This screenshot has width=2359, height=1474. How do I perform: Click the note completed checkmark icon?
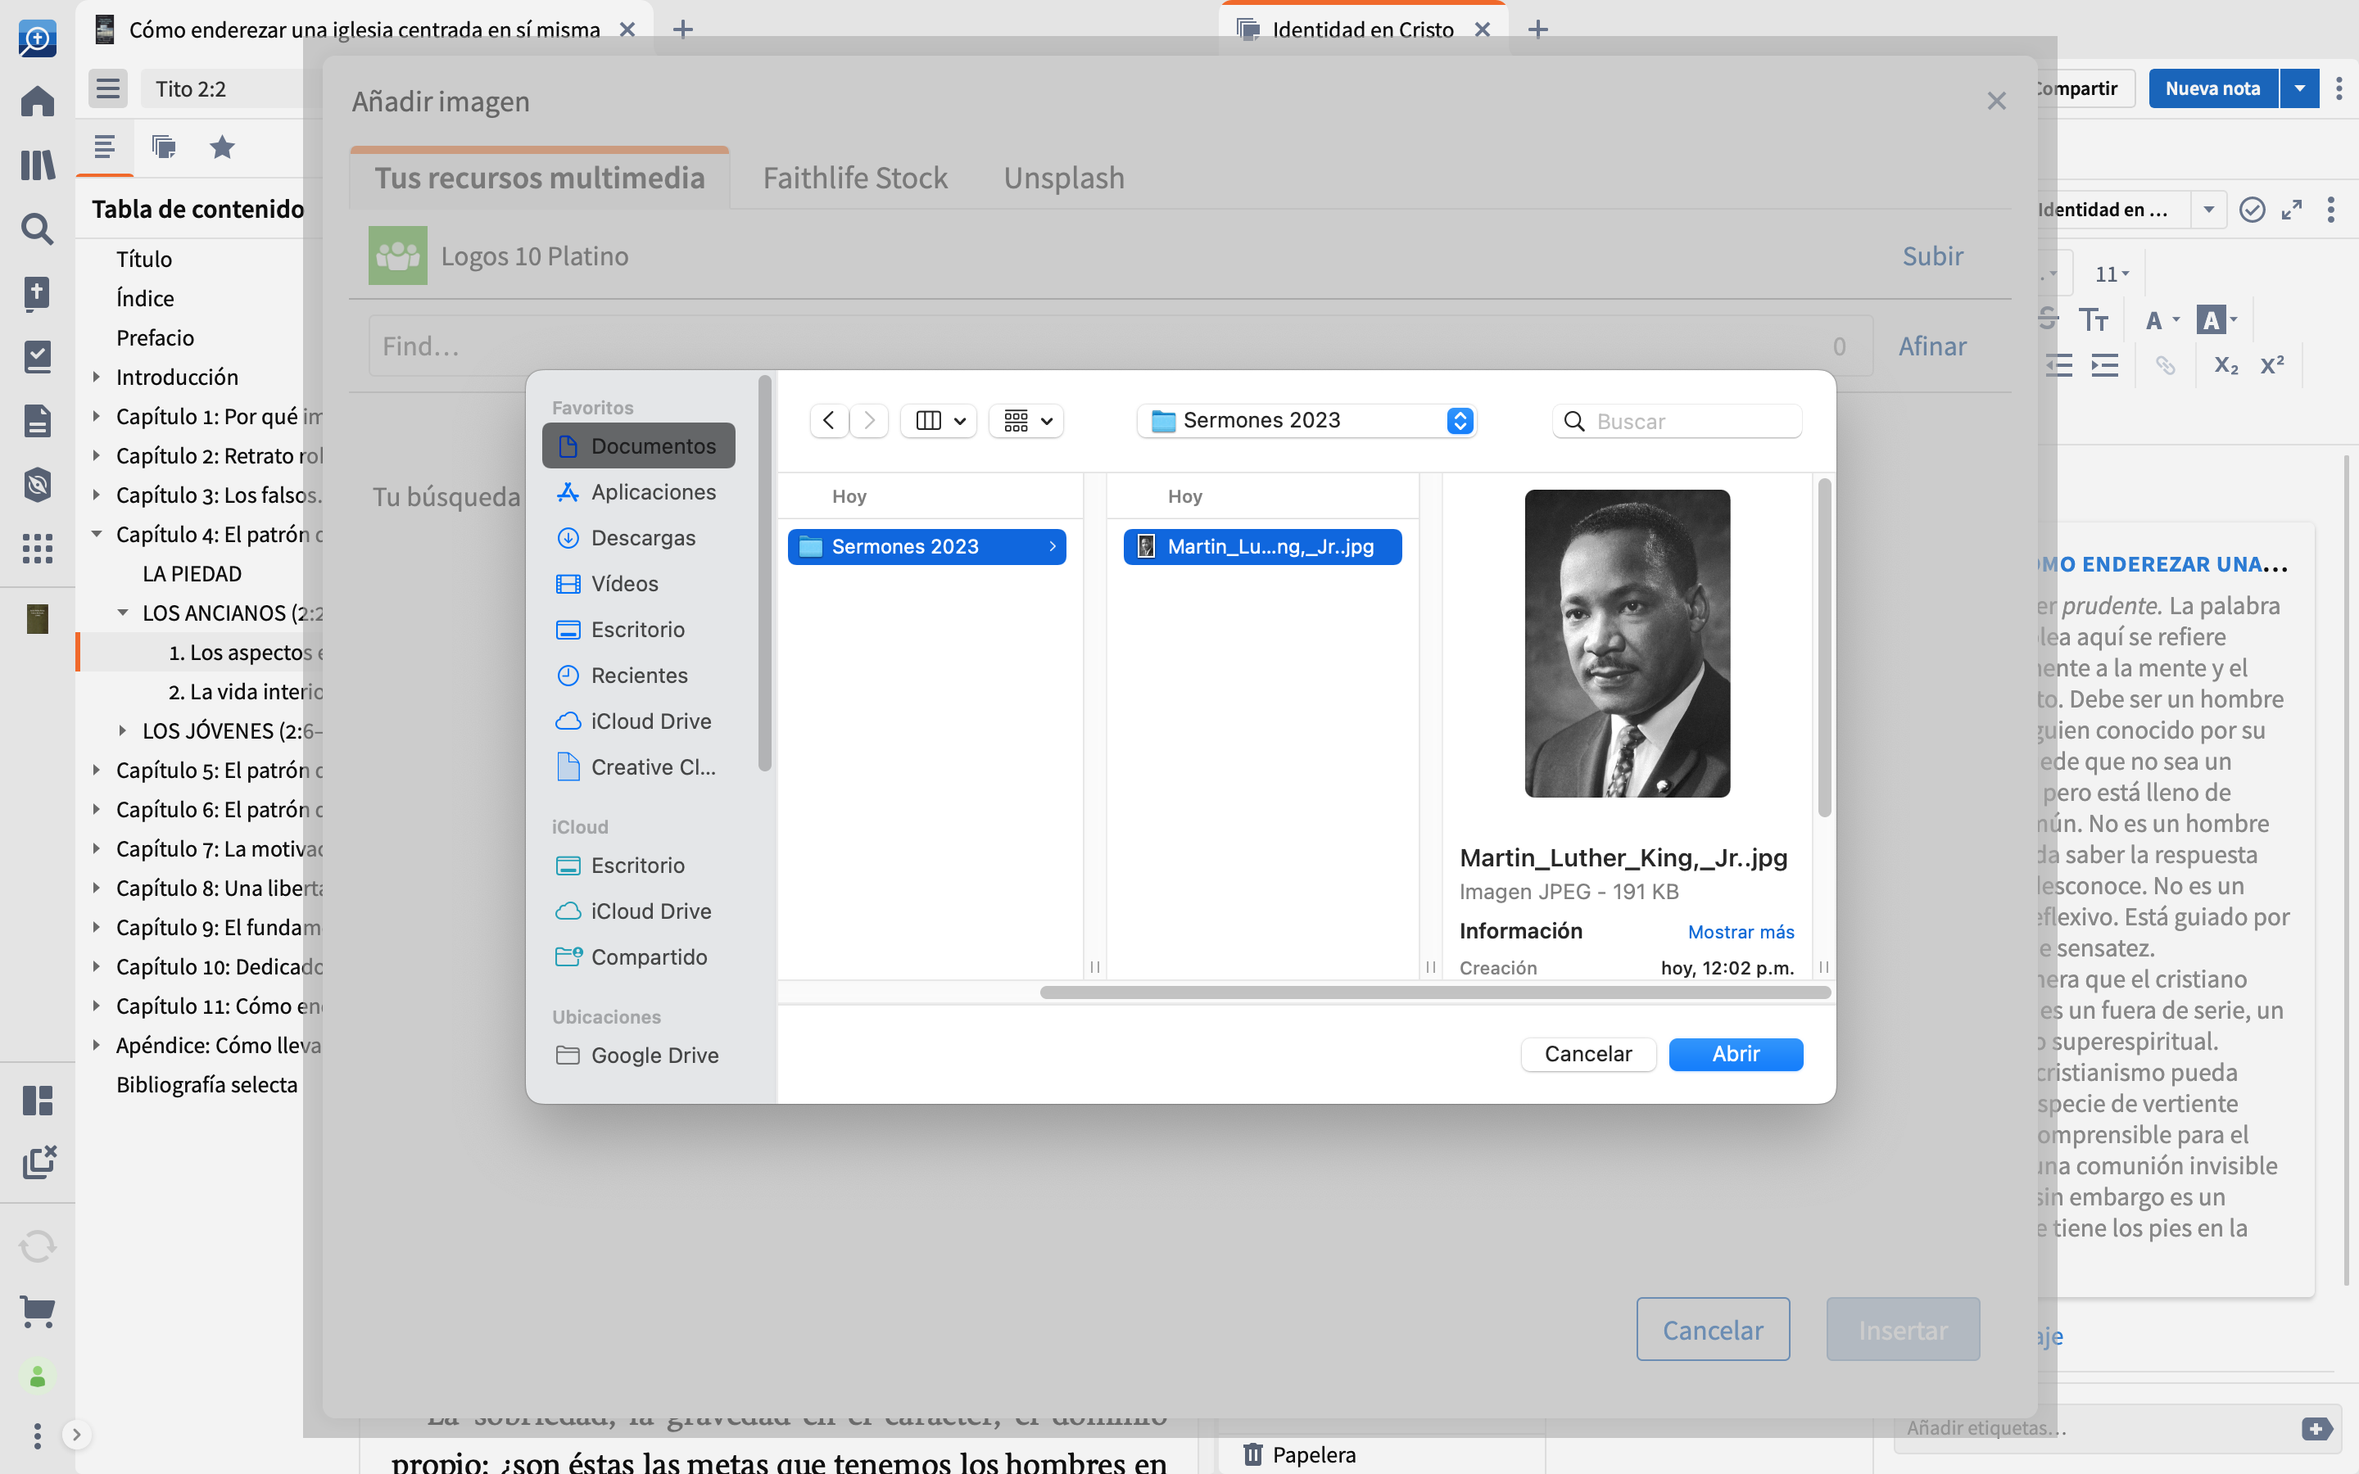pos(2252,210)
